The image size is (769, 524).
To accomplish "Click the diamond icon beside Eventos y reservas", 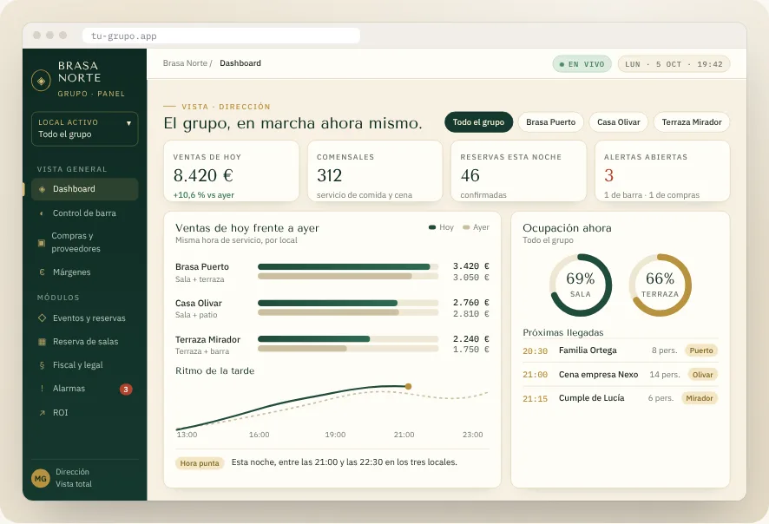I will [x=43, y=318].
